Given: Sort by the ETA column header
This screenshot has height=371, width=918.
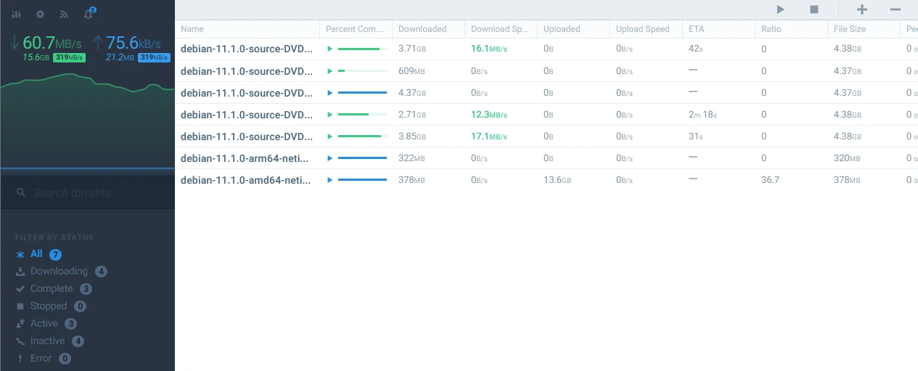Looking at the screenshot, I should [718, 29].
